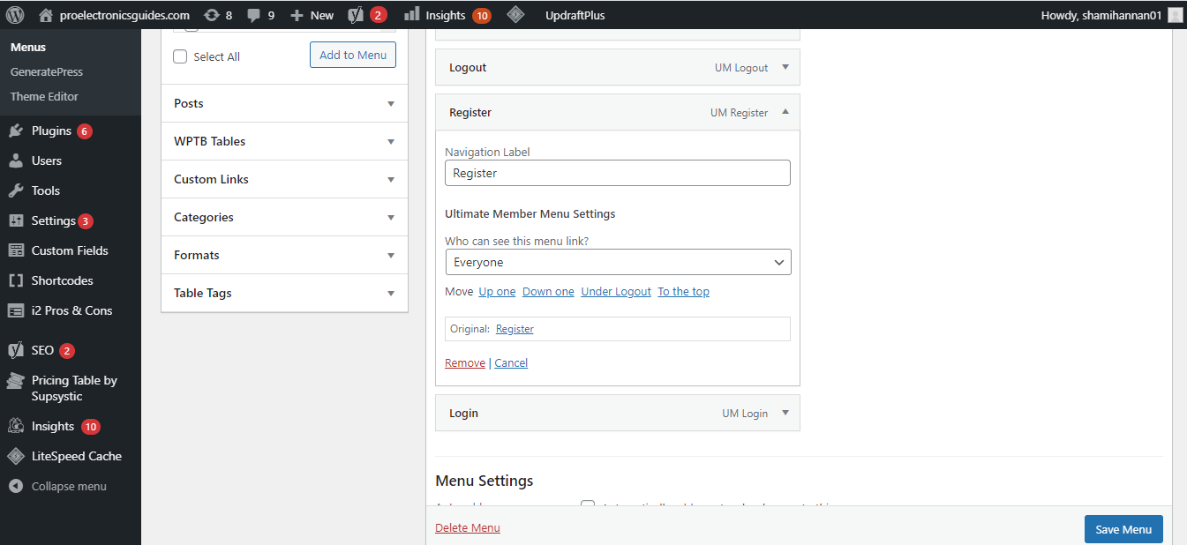Image resolution: width=1187 pixels, height=545 pixels.
Task: Click the Remove link for Register item
Action: (x=465, y=362)
